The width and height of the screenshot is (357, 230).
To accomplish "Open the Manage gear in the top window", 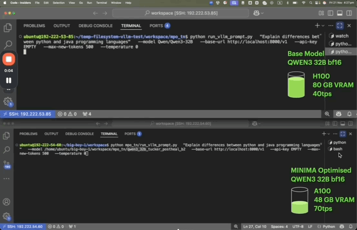I will [8, 101].
